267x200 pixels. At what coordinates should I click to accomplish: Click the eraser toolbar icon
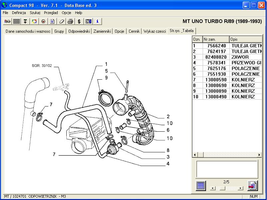[x=61, y=21]
